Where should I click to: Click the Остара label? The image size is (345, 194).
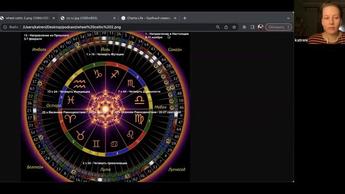53,106
